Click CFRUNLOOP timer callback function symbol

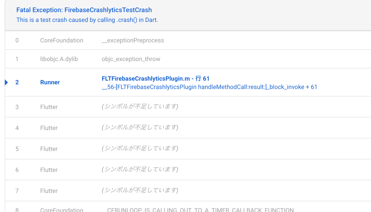[198, 210]
